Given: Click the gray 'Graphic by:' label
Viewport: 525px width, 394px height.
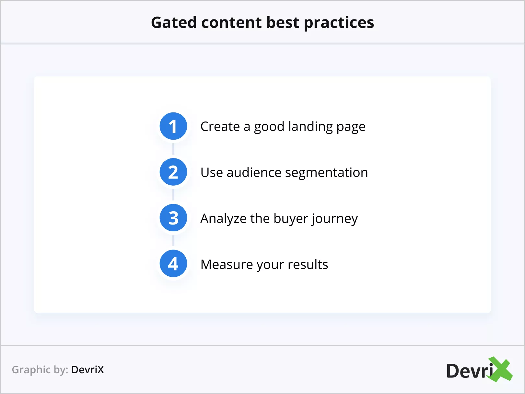Looking at the screenshot, I should tap(40, 370).
